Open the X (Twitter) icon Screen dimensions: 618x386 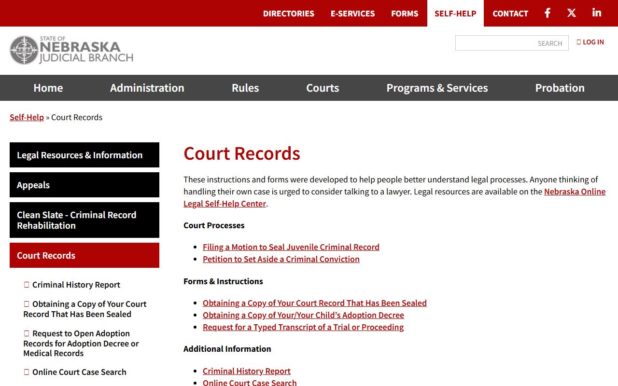572,13
